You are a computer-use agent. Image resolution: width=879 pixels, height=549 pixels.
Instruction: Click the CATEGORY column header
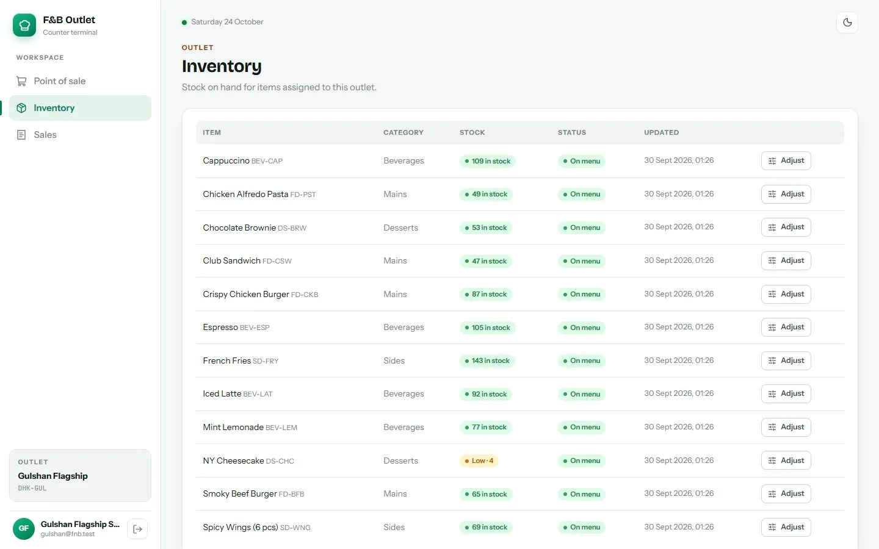(403, 132)
